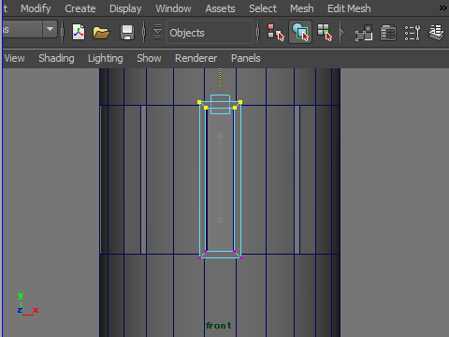The image size is (449, 337).
Task: Open the Create menu
Action: click(x=80, y=8)
